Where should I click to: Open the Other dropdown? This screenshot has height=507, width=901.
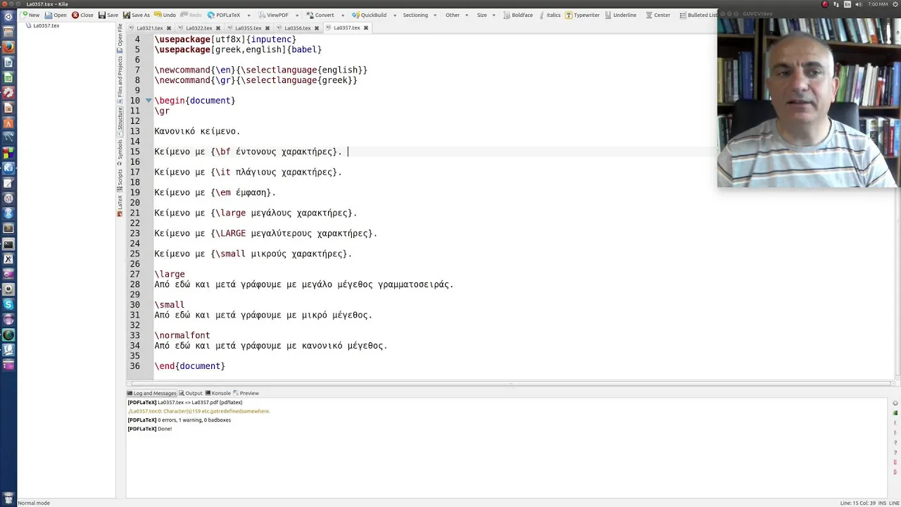tap(458, 15)
